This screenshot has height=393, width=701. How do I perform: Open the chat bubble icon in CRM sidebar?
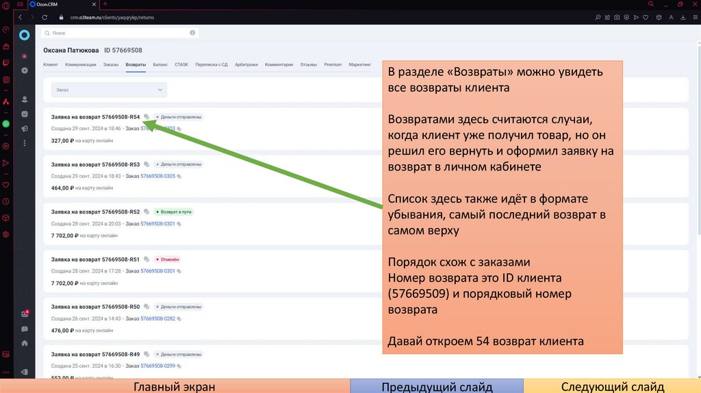25,329
